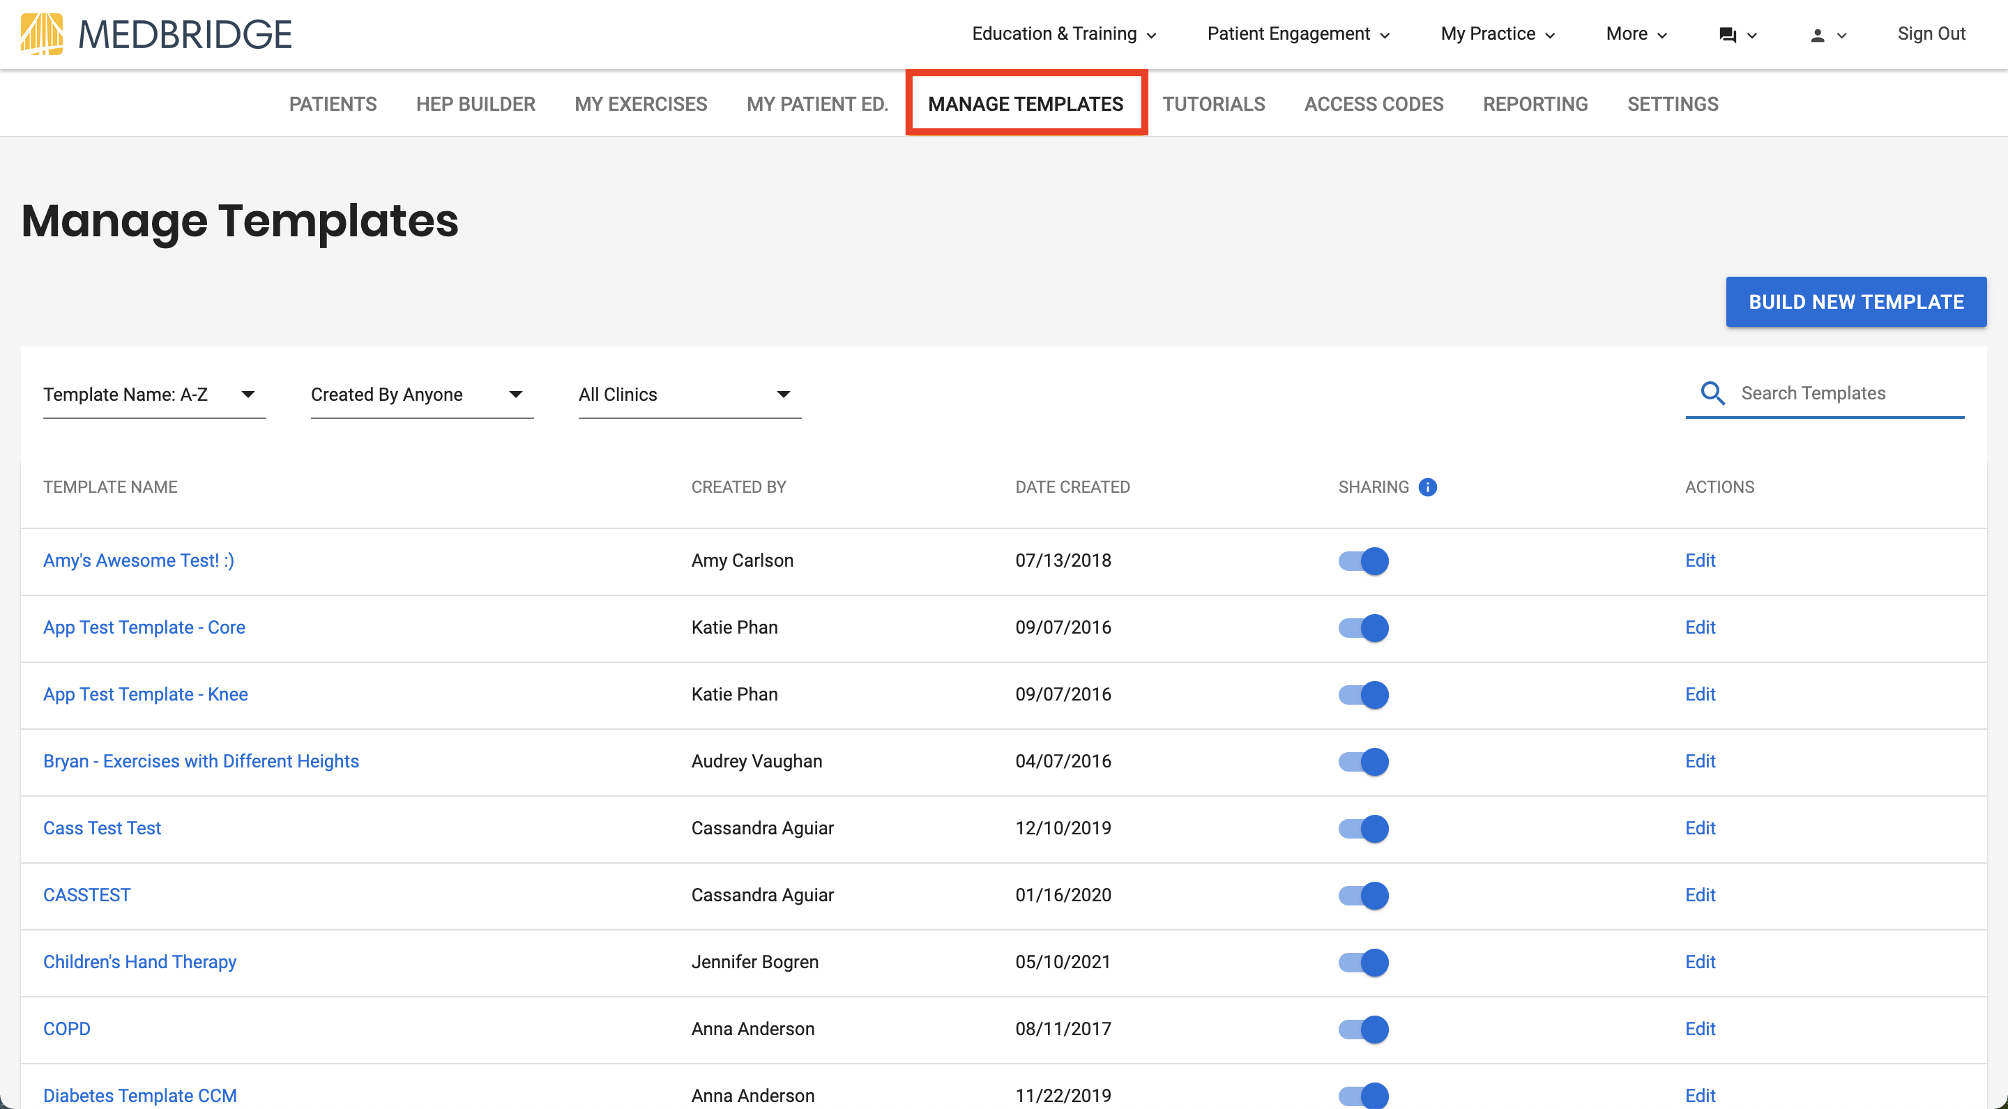Open the COPD template link

pos(66,1029)
